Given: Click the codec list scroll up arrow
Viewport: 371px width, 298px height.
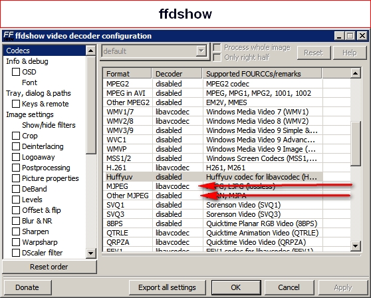Looking at the screenshot, I should point(356,73).
